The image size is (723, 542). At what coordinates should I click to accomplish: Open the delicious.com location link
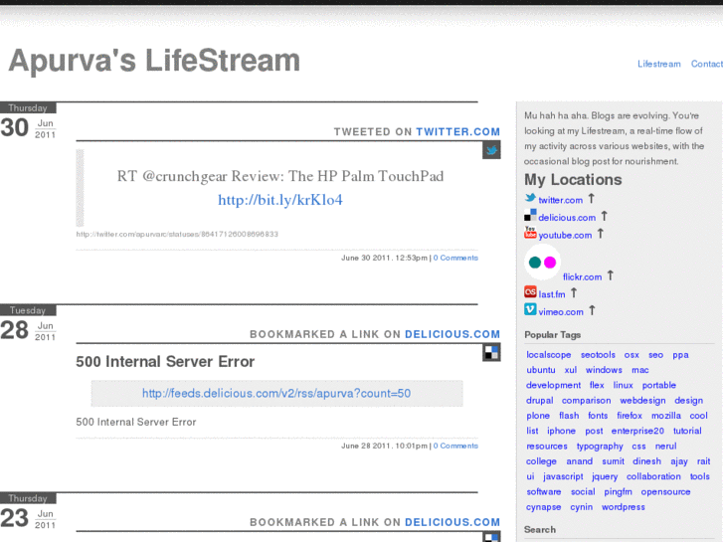[x=567, y=218]
